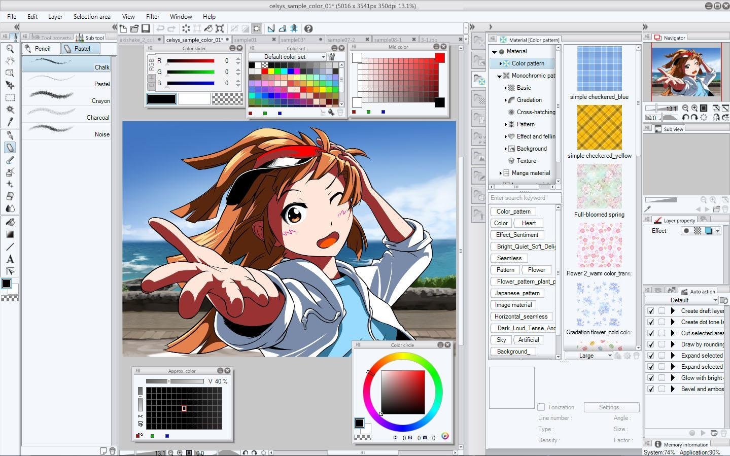Toggle the Bevel and emboss action checkbox
730x456 pixels.
[651, 389]
